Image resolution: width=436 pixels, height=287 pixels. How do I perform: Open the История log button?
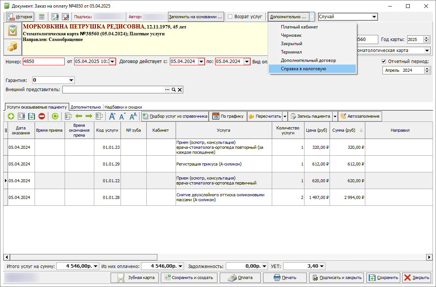[20, 17]
